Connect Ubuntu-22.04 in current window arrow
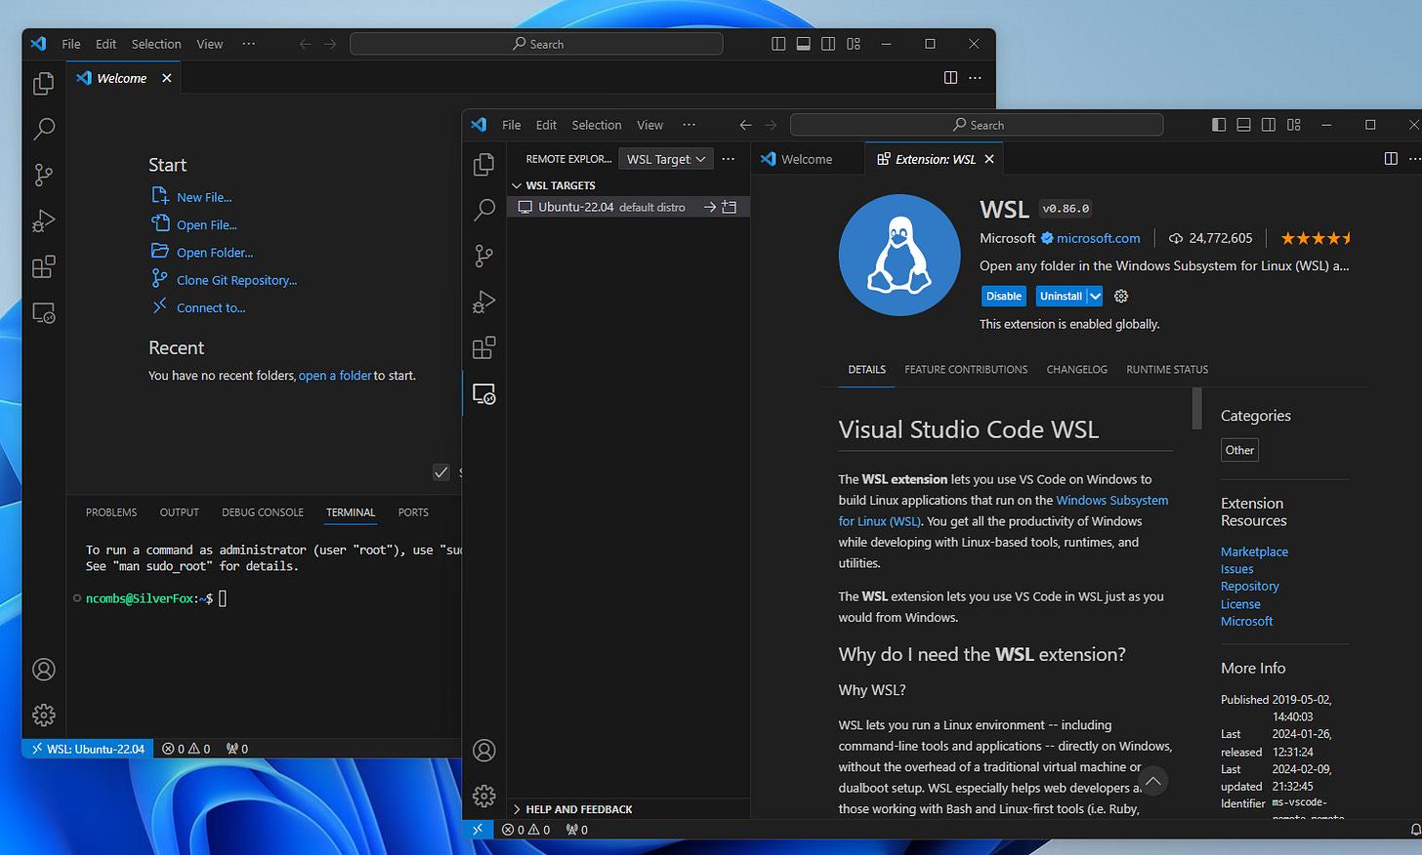The height and width of the screenshot is (855, 1422). point(710,207)
